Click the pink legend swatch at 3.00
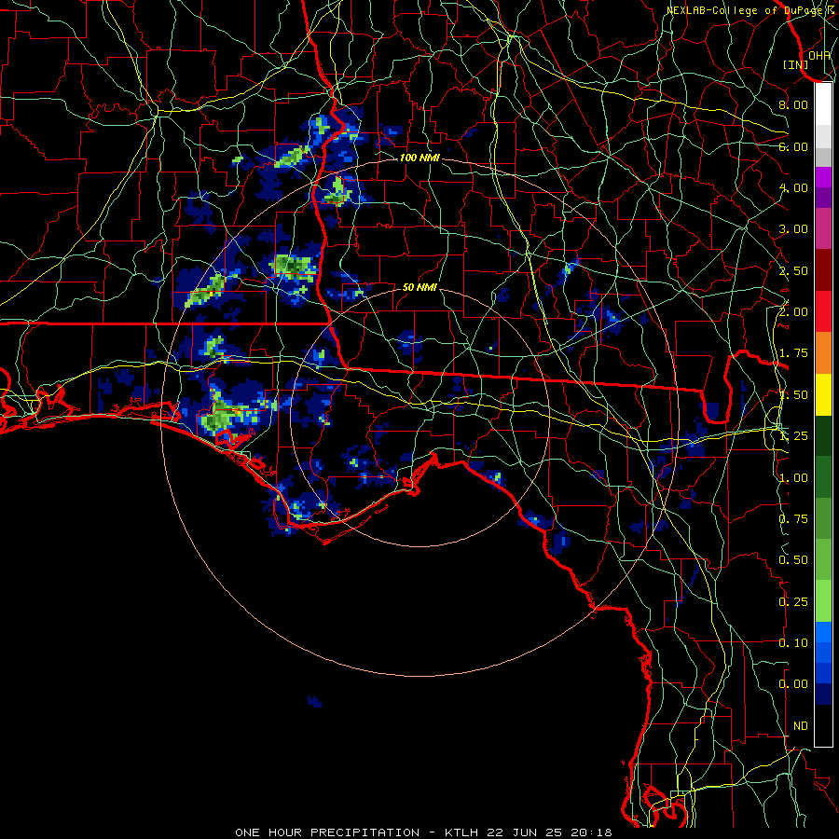The image size is (839, 839). click(x=823, y=228)
